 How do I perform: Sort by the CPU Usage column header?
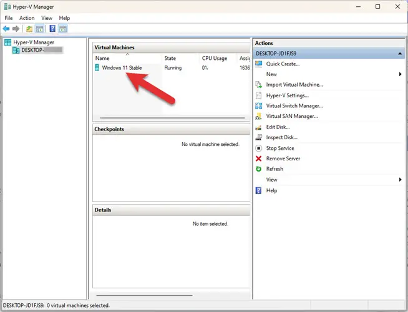[x=218, y=58]
